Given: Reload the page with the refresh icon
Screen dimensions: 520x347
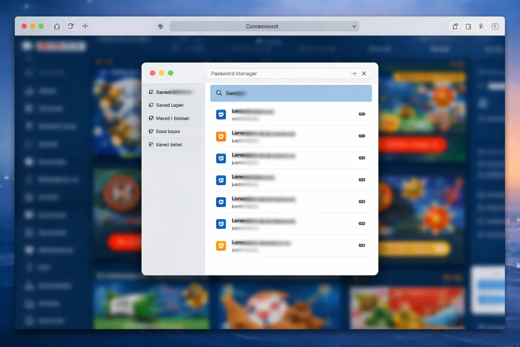Looking at the screenshot, I should coord(71,26).
